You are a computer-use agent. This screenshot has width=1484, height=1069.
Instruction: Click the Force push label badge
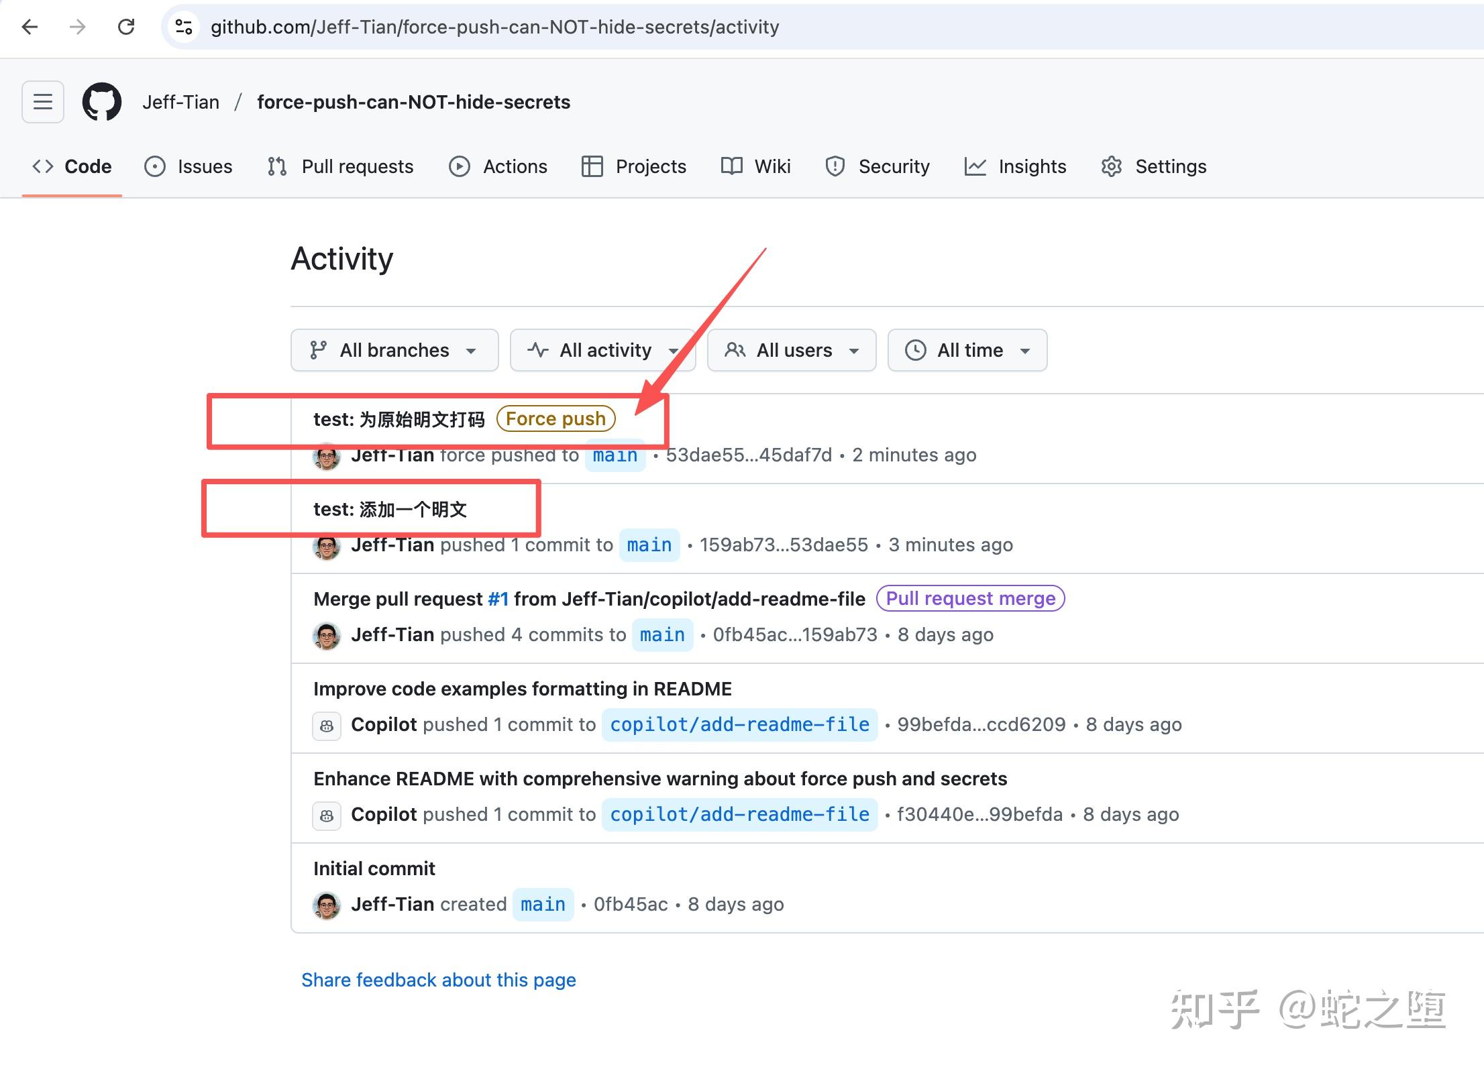555,418
